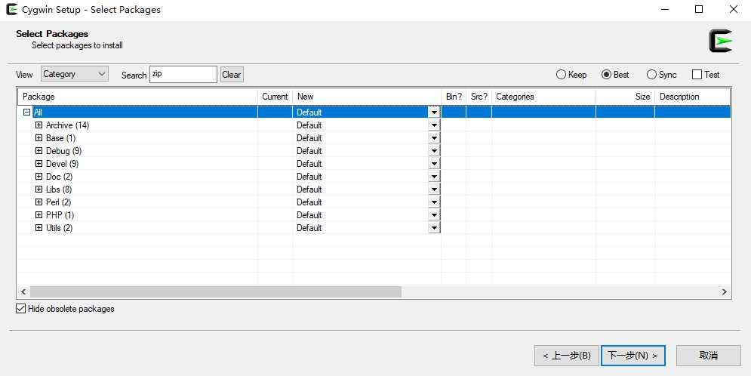Image resolution: width=751 pixels, height=376 pixels.
Task: Select the Libs (8) row label
Action: [59, 190]
